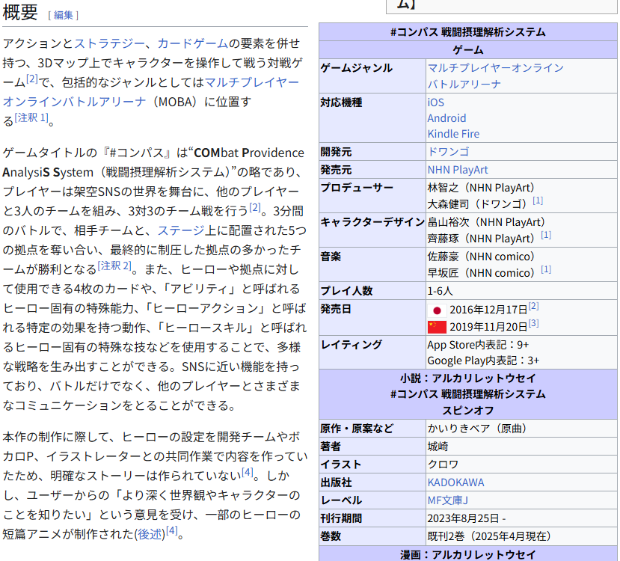Open the NHN PlayArt publisher link
The image size is (620, 561).
click(x=458, y=170)
